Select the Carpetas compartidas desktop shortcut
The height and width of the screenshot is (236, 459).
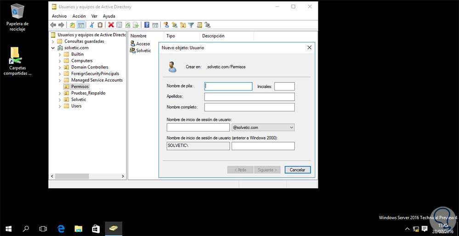coord(17,62)
